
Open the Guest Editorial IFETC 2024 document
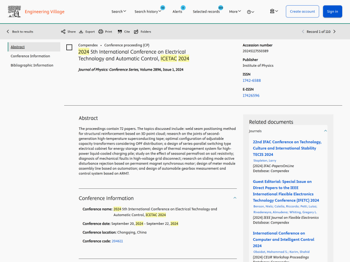point(286,191)
